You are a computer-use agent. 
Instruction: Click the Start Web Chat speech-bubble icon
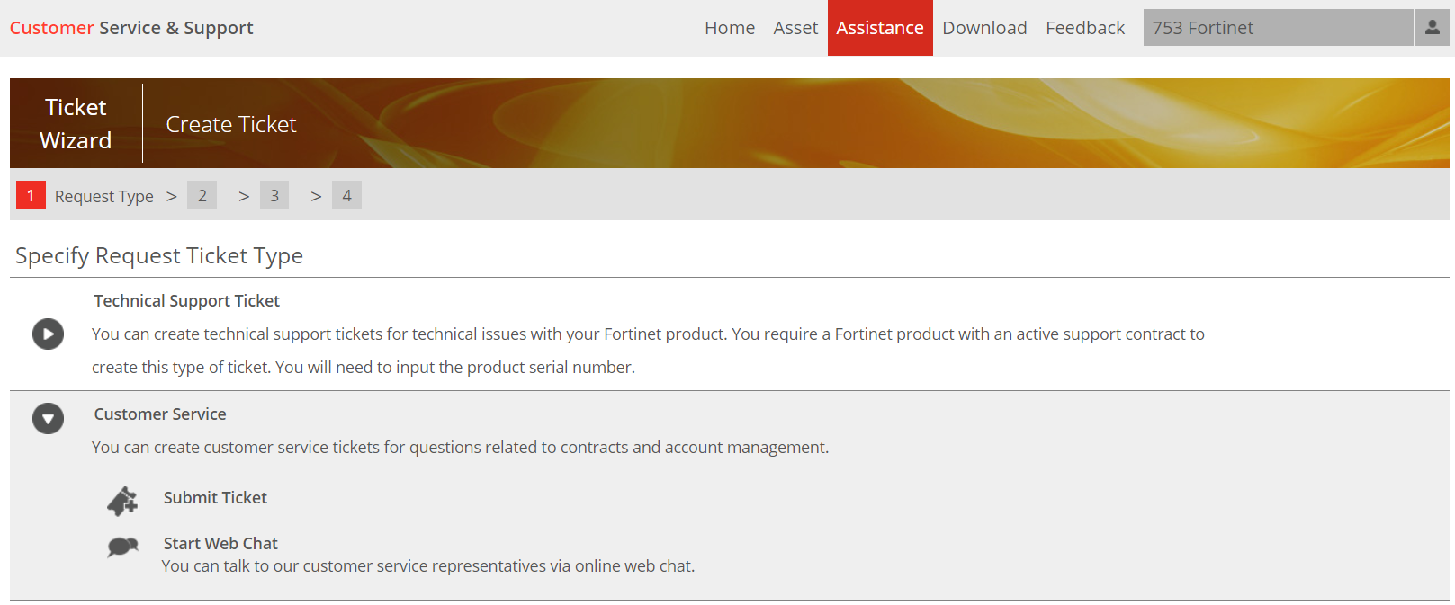[123, 547]
